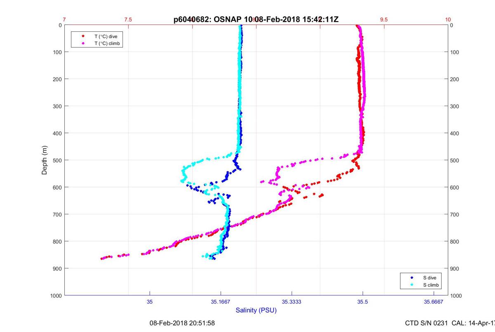Click "800" on the right depth axis
The image size is (495, 332).
pos(455,241)
